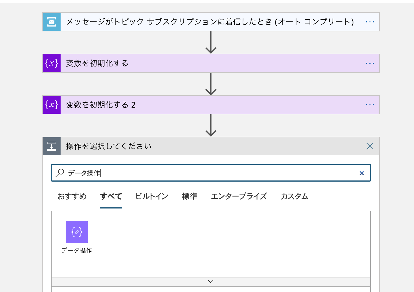Clear the search box text
Viewport: 414px width, 292px height.
362,173
